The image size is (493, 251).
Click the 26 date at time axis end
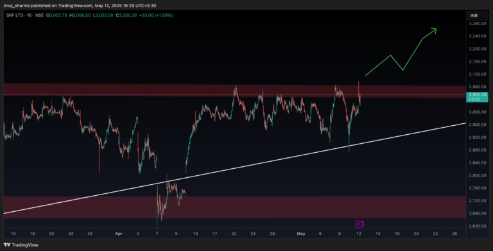454,234
